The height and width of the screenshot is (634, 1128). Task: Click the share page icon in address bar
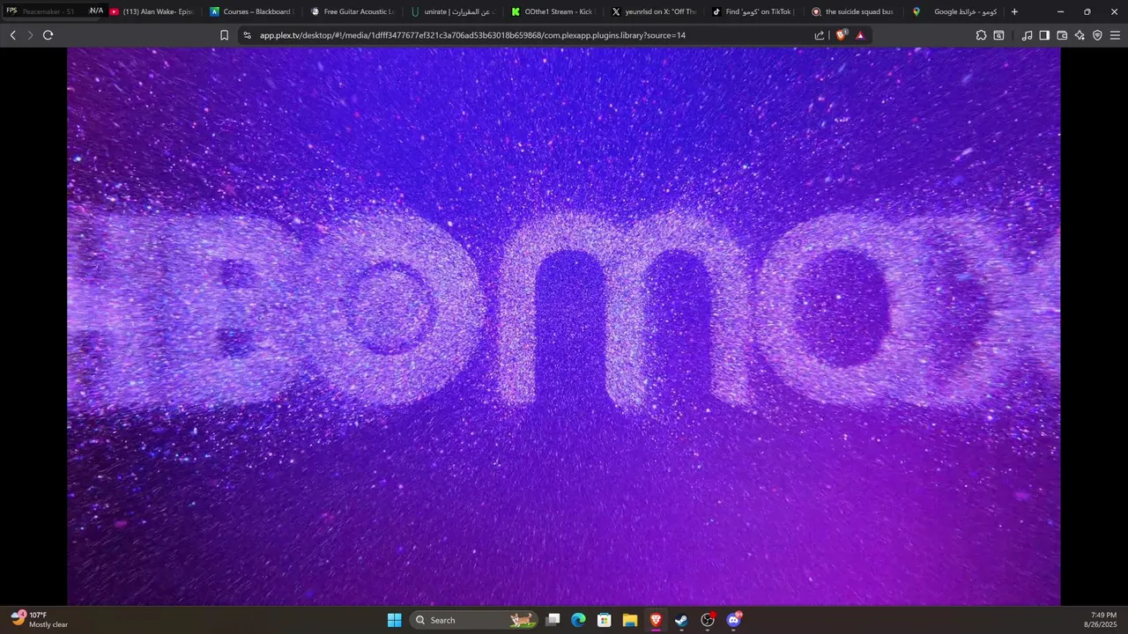point(820,35)
